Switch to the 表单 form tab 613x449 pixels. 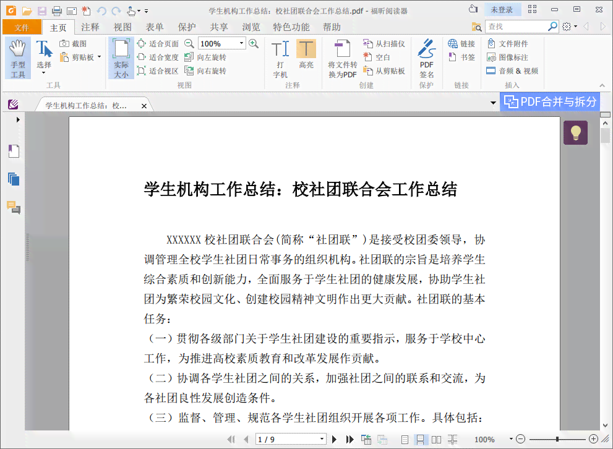pos(155,27)
